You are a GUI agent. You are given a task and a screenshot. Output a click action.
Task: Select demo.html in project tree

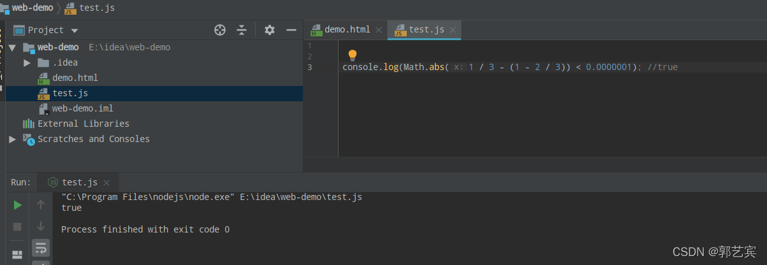point(75,78)
